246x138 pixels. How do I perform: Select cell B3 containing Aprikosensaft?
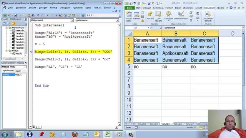[176, 53]
